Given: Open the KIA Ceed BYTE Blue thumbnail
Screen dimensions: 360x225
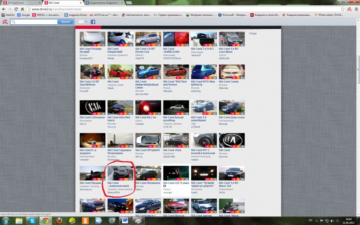Looking at the screenshot, I should 204,72.
